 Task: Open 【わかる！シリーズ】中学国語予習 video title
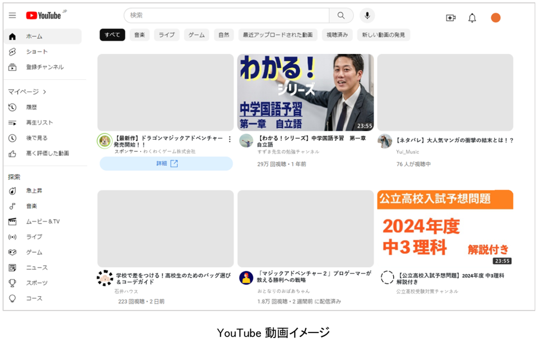(x=311, y=142)
